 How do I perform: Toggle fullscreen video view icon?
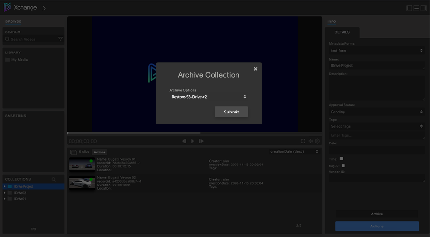(x=303, y=141)
